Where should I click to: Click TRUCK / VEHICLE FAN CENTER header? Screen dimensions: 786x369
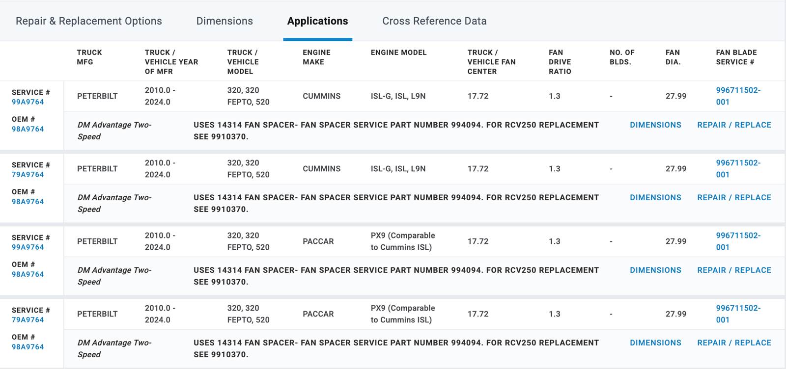[491, 62]
